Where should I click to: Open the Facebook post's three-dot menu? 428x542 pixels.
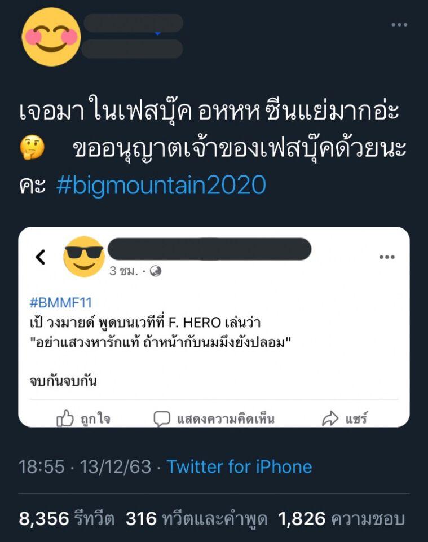(387, 257)
